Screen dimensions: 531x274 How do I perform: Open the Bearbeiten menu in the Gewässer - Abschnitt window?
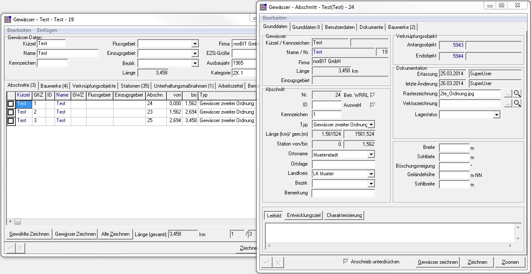coord(275,18)
